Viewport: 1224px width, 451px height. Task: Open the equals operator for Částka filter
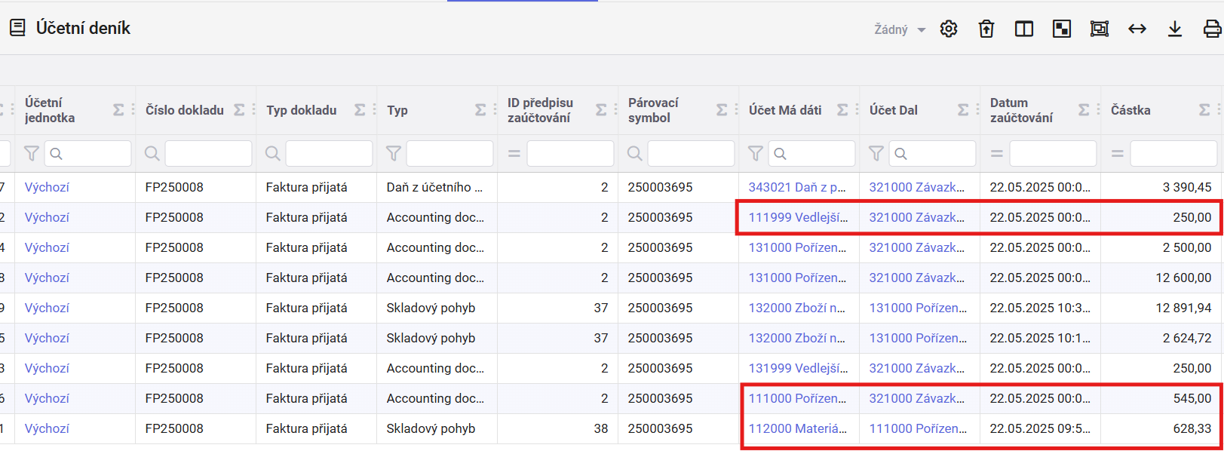tap(1117, 154)
